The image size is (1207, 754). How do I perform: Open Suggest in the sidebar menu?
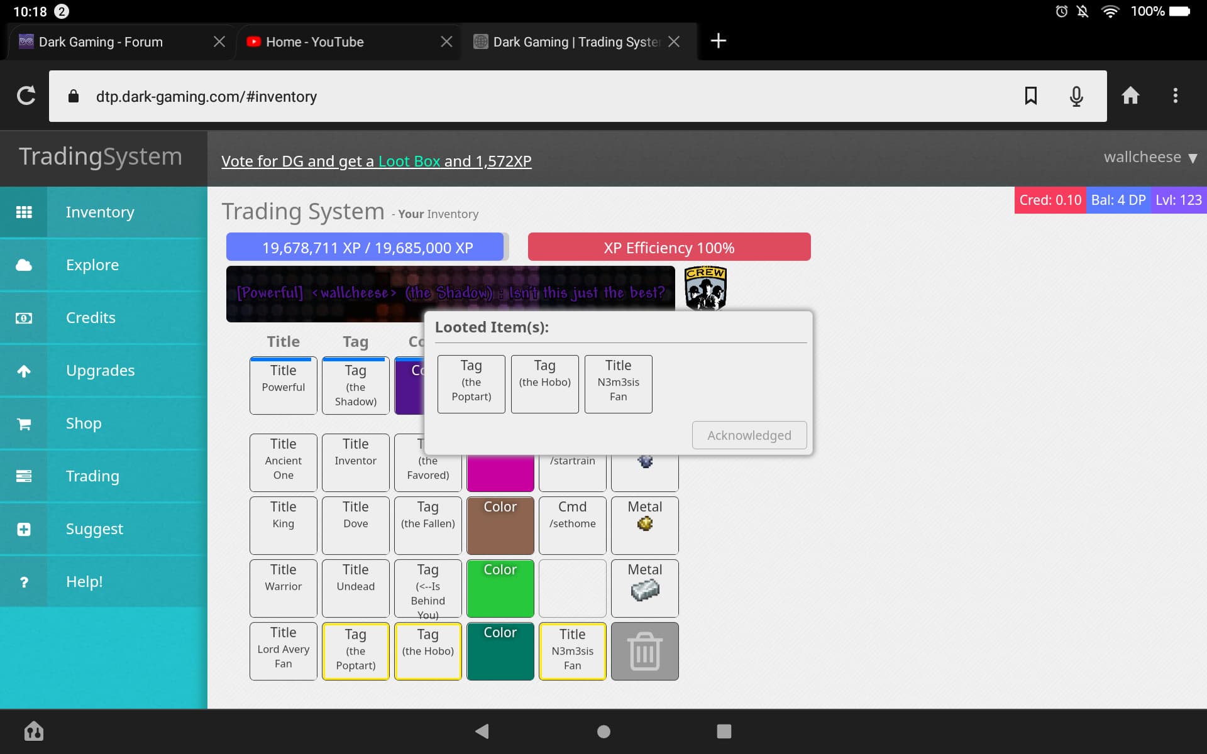pos(104,529)
